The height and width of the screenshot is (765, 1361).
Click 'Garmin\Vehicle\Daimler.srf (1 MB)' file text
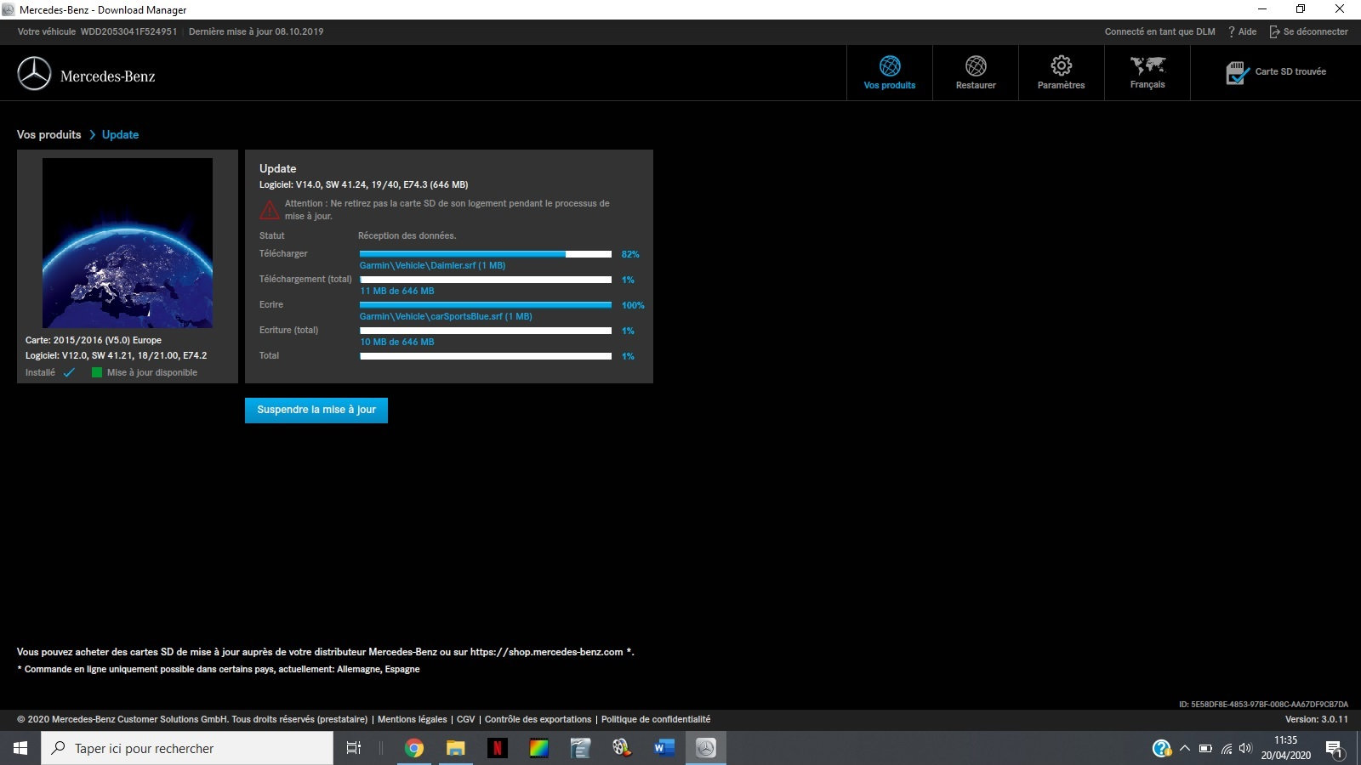[432, 265]
